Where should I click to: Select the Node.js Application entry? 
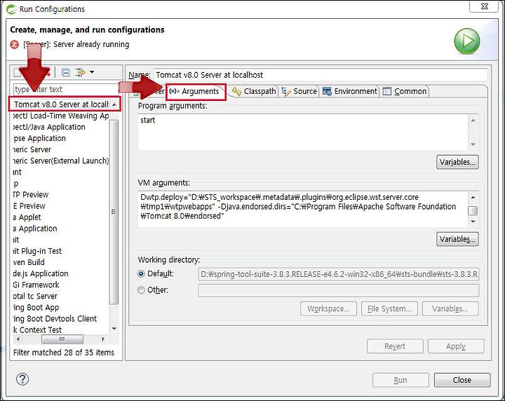(x=41, y=273)
